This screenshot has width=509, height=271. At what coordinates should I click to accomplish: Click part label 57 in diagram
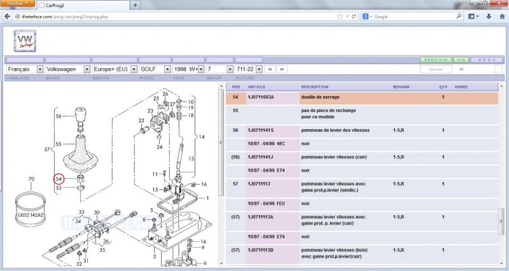click(x=47, y=149)
